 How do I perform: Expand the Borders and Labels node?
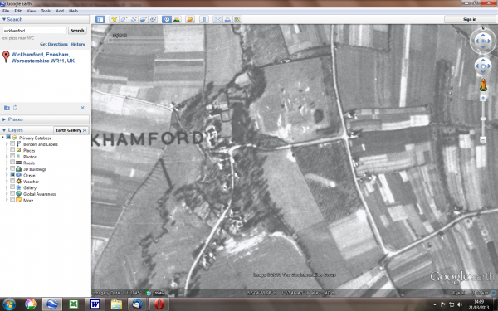7,143
